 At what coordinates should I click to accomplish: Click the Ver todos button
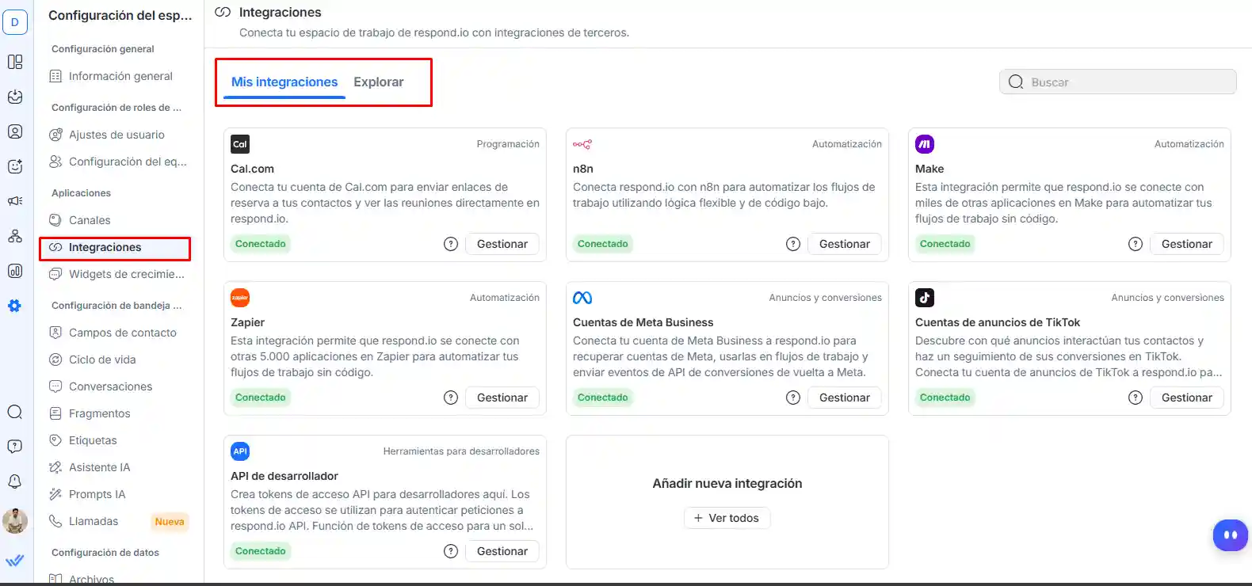coord(727,518)
